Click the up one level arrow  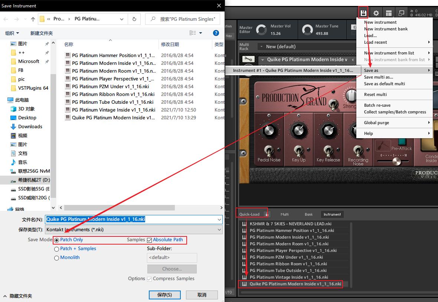[33, 19]
